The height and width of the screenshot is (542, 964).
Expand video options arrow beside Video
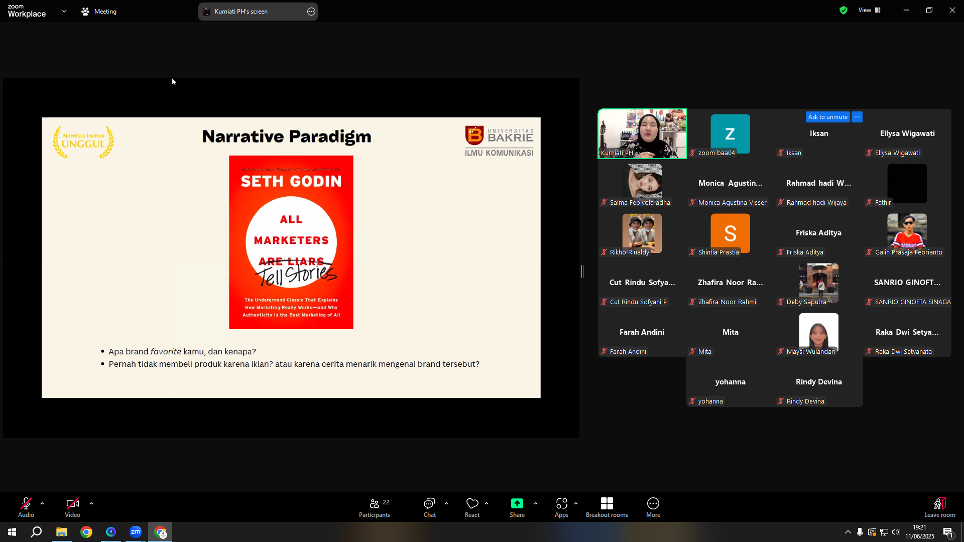click(91, 503)
